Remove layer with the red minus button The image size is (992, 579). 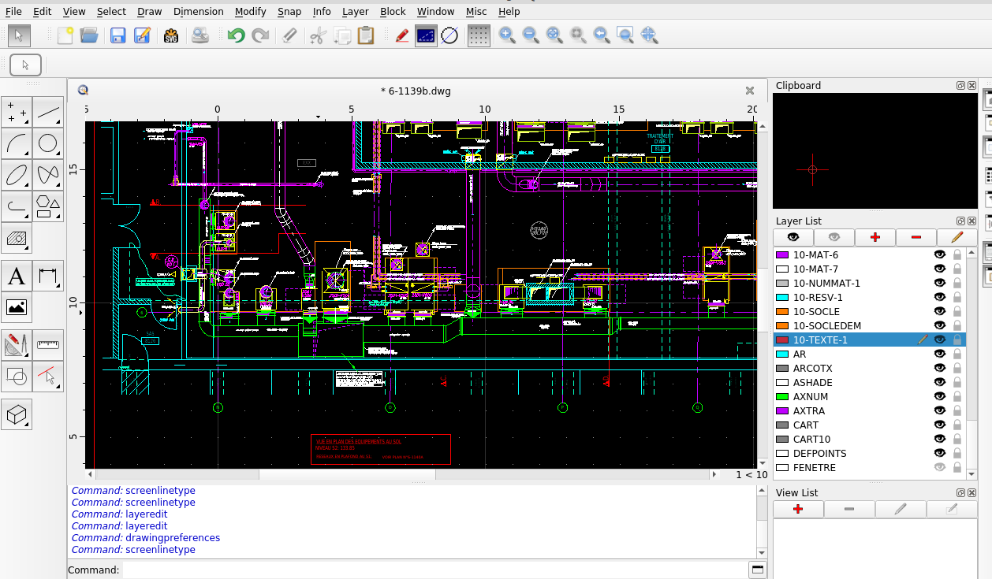[x=916, y=237]
